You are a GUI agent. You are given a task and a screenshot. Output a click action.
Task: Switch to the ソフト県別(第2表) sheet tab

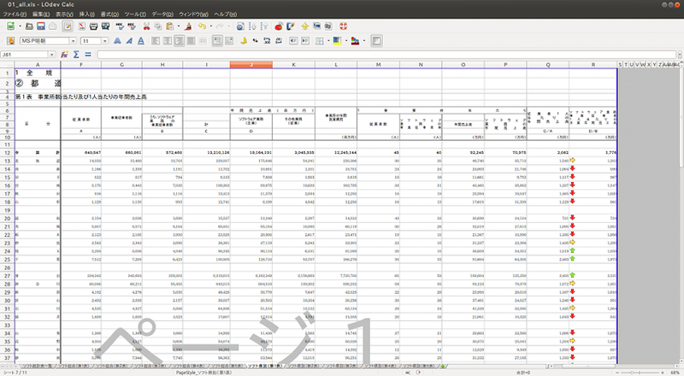(x=304, y=367)
